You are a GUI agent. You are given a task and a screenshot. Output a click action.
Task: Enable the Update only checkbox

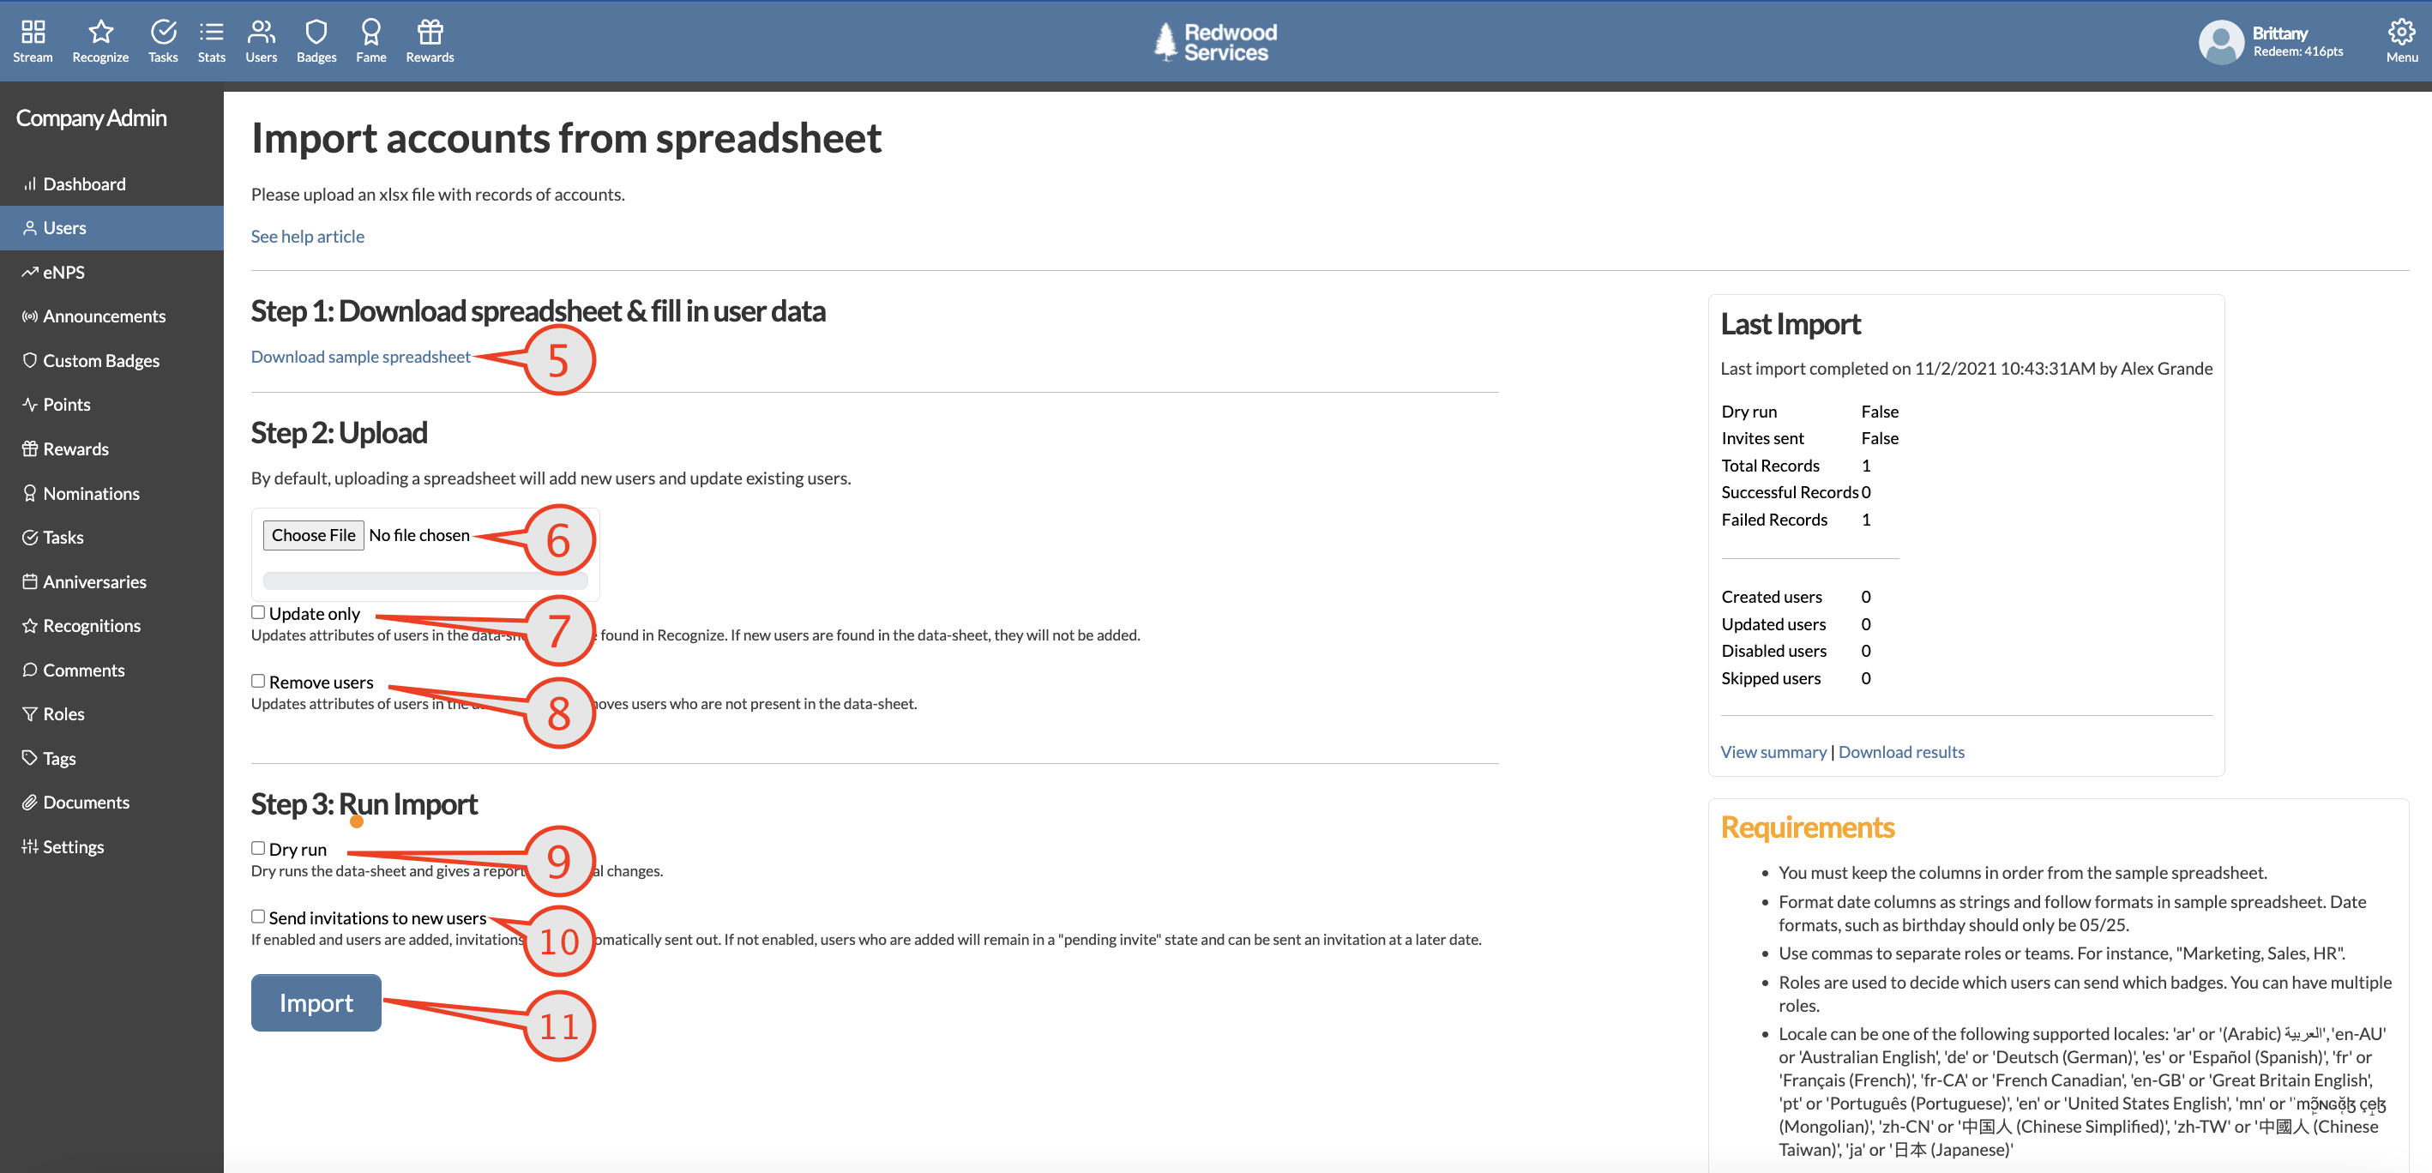(x=258, y=612)
